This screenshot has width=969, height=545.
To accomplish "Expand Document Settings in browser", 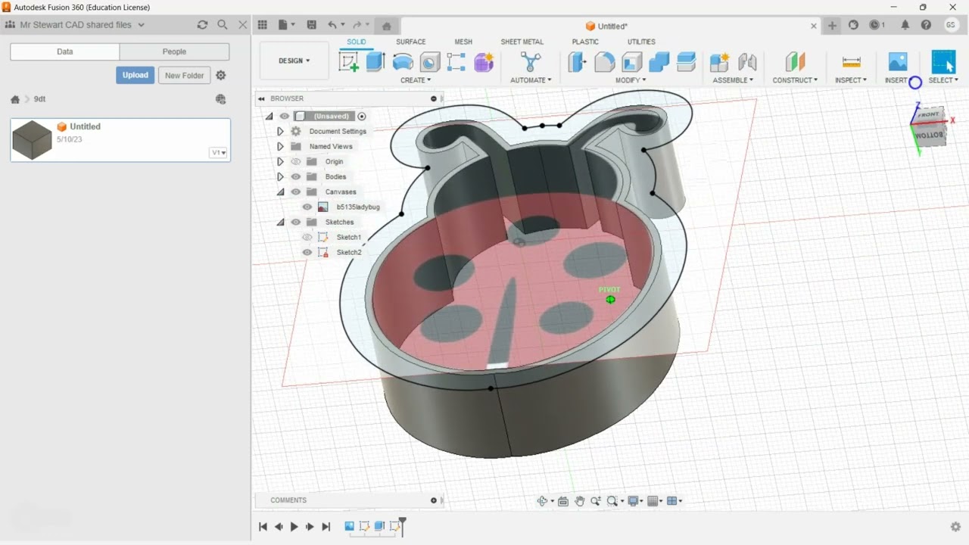I will tap(280, 131).
